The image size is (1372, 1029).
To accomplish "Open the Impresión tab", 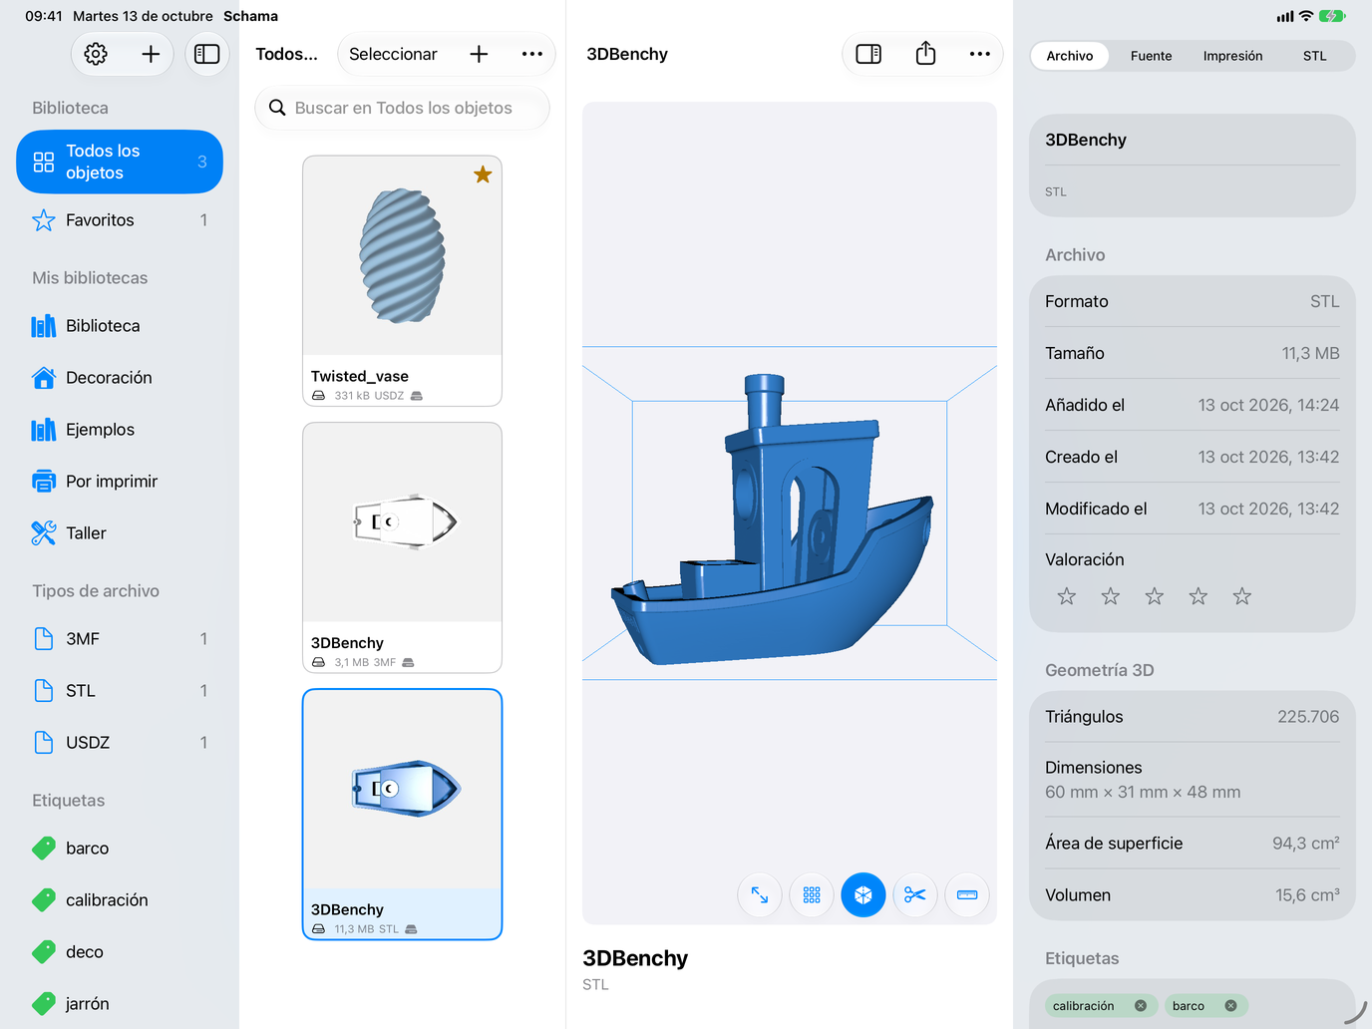I will click(x=1233, y=56).
